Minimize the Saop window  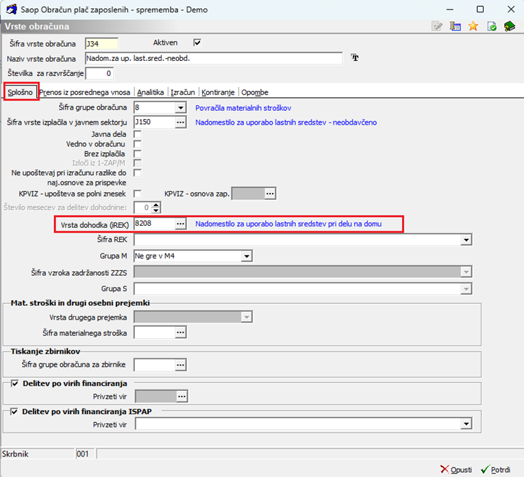[x=450, y=9]
